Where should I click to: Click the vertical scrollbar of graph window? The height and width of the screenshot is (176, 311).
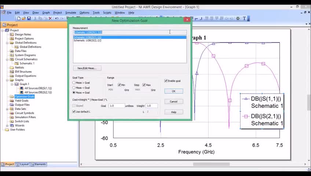point(309,102)
